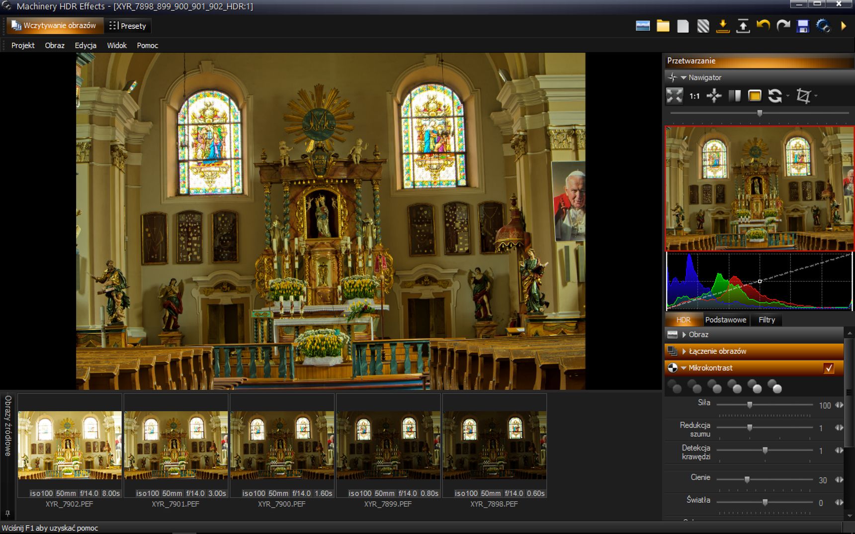The image size is (855, 534).
Task: Set zoom to 1:1 in Nawigator
Action: tap(694, 96)
